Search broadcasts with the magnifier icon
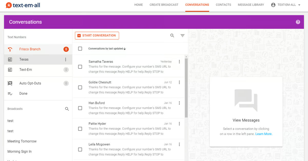308x161 pixels. pos(67,109)
